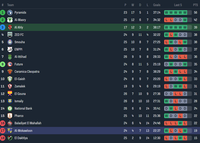Open the Baladiyet El Mahallah team page
This screenshot has height=143, width=200.
(x=28, y=123)
